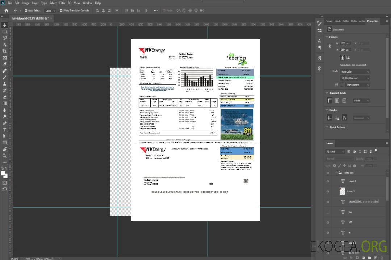
Task: Click the create new group folder icon
Action: click(x=369, y=258)
